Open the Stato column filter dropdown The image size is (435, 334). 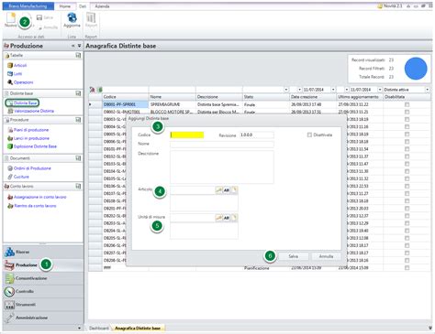pos(286,90)
